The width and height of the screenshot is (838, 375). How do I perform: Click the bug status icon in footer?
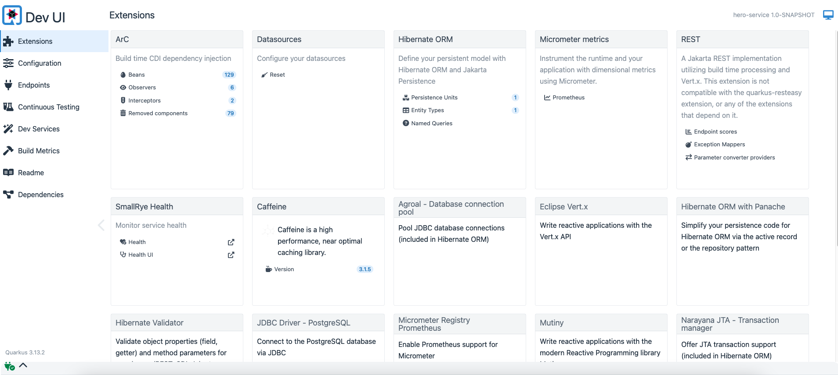click(10, 366)
